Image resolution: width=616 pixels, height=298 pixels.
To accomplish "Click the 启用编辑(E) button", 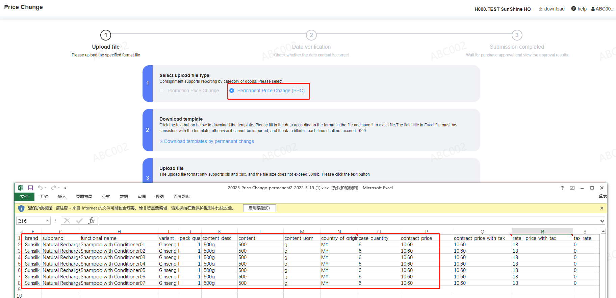I will tap(259, 208).
